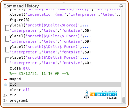Select the close all command
This screenshot has width=129, height=108.
(20, 68)
